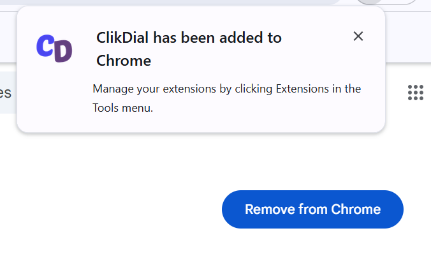The height and width of the screenshot is (263, 431).
Task: Select the cut-off chip ending in "es"
Action: [x=8, y=93]
